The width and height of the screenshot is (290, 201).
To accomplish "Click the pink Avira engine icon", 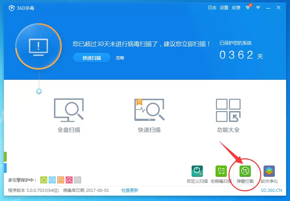I will click(x=69, y=180).
